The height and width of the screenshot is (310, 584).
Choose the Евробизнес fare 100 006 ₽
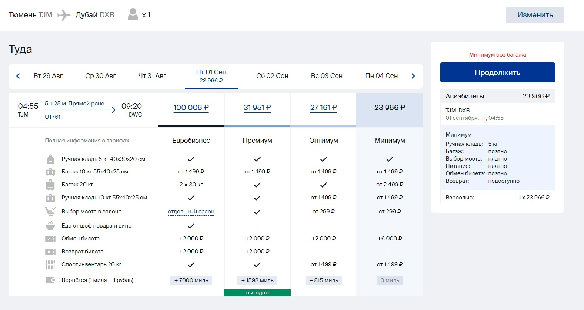[x=191, y=108]
